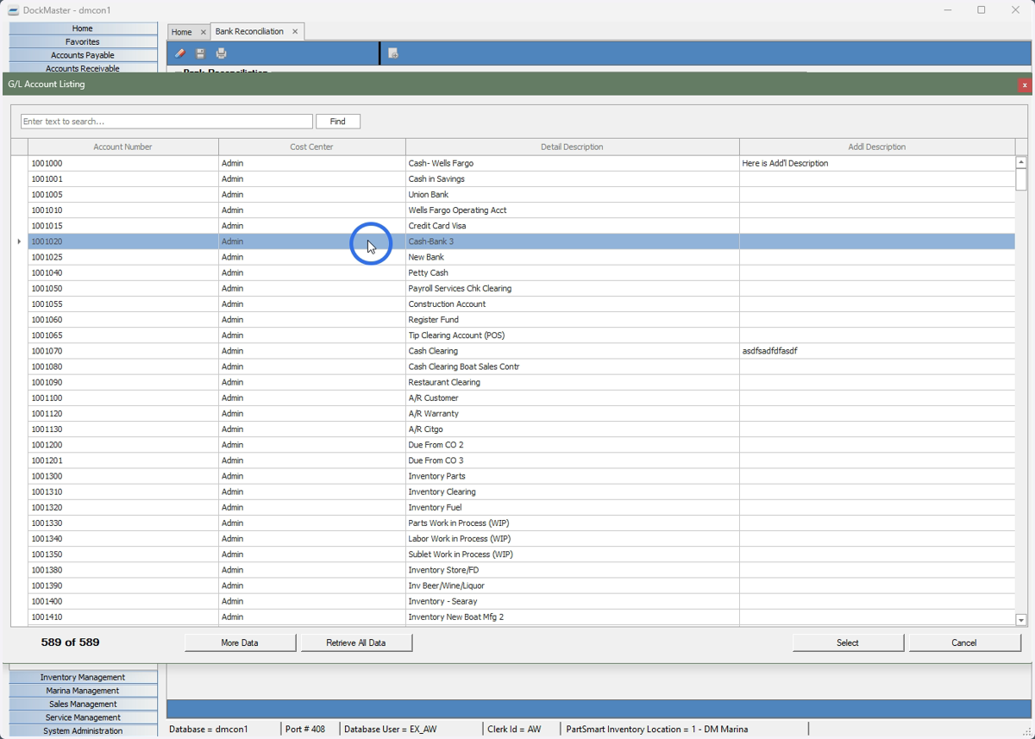The width and height of the screenshot is (1035, 739).
Task: Click the Port # 408 status entry
Action: click(x=305, y=729)
